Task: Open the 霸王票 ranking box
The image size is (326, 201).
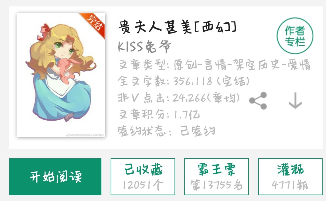Action: pyautogui.click(x=216, y=177)
